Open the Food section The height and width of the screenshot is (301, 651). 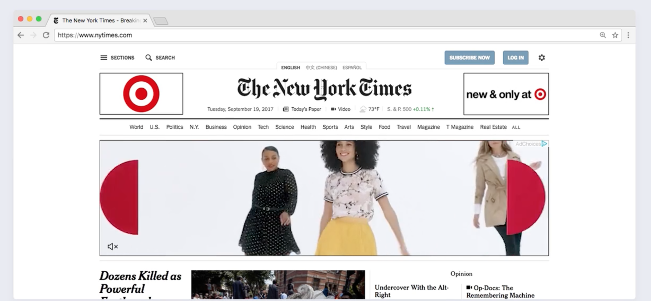pos(384,127)
